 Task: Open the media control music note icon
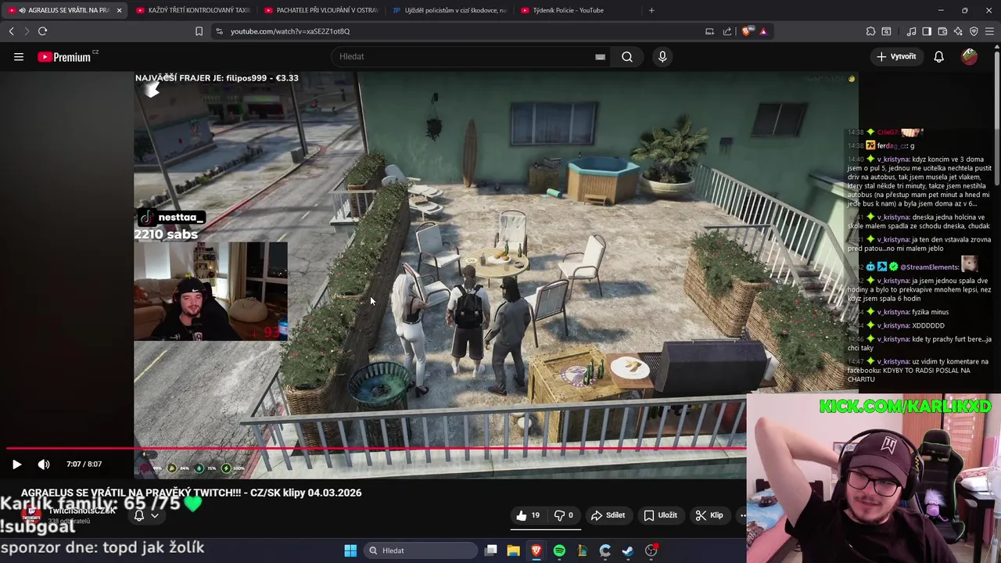click(911, 31)
